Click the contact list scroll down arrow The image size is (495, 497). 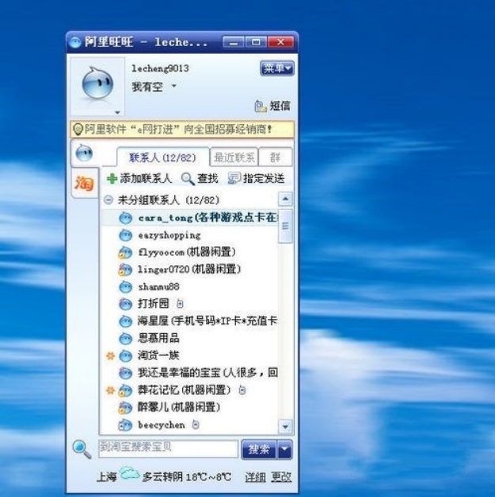pos(285,427)
